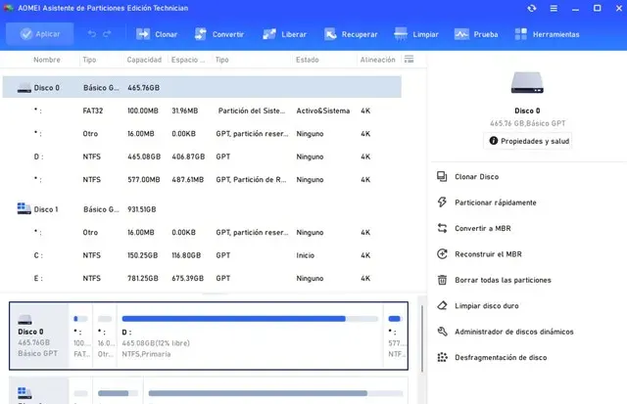Undo the last pending operation
The width and height of the screenshot is (627, 404).
tap(92, 34)
